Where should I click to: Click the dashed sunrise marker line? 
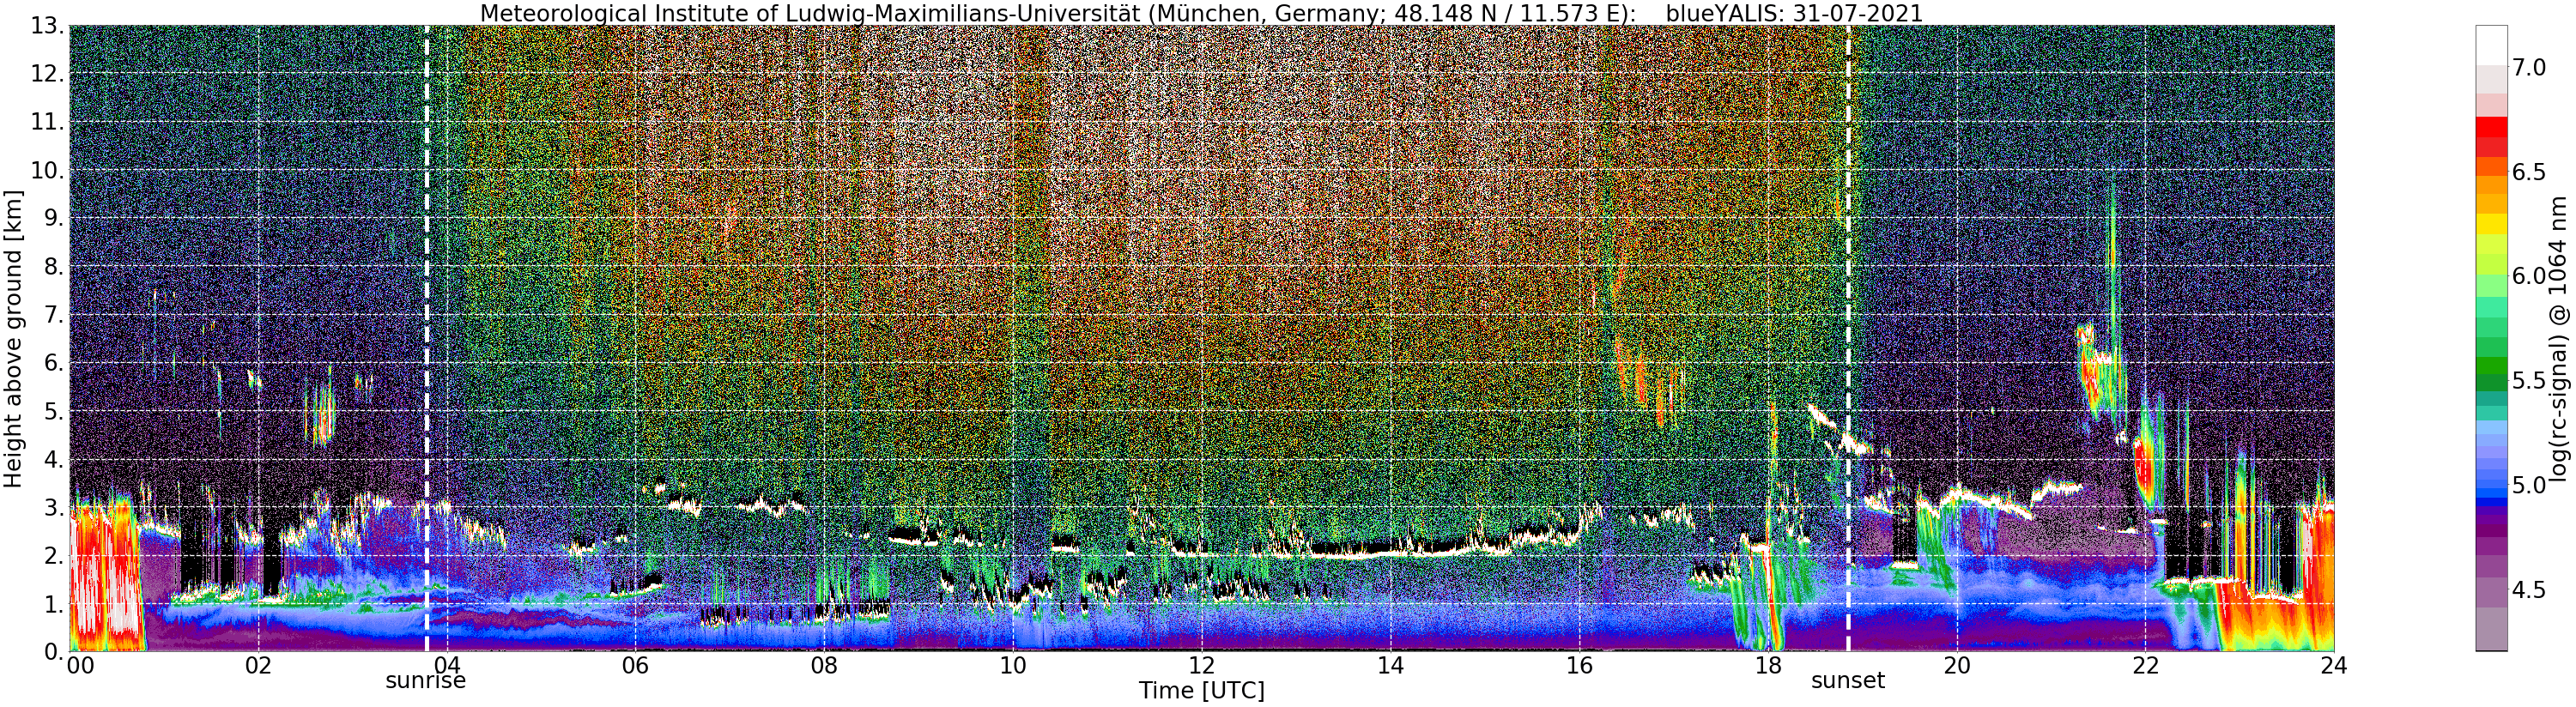tap(427, 338)
